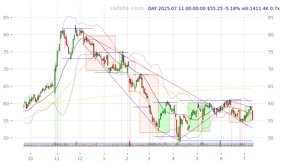The height and width of the screenshot is (164, 283).
Task: Click the left y-axis label 70
Action: tap(6, 69)
